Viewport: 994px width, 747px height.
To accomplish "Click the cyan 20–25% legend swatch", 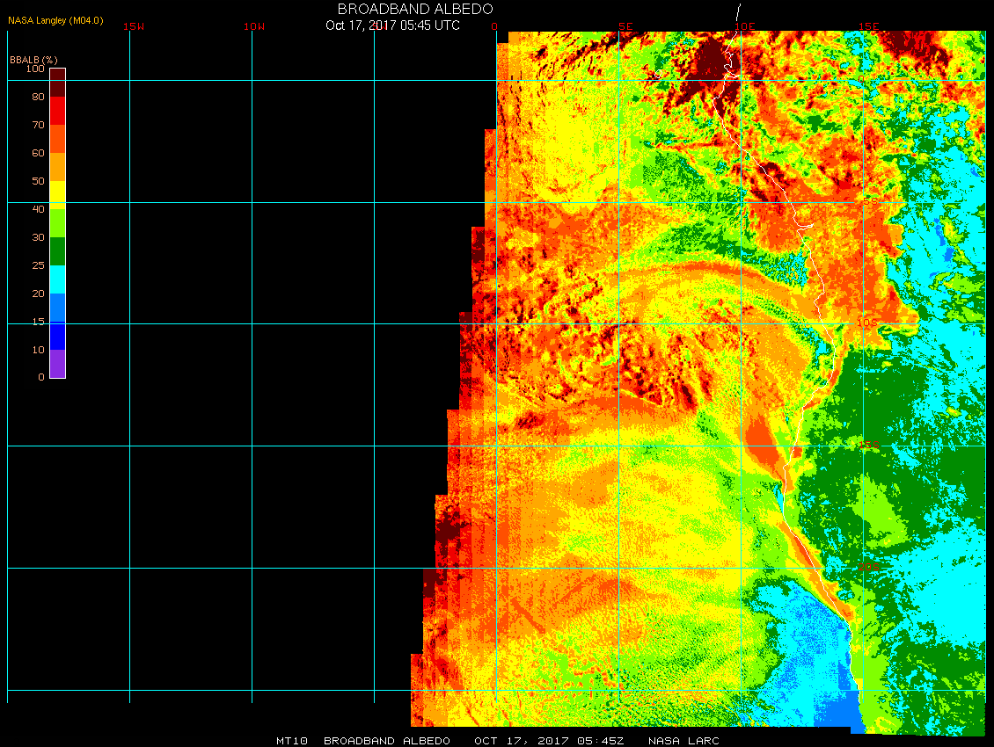I will (57, 279).
